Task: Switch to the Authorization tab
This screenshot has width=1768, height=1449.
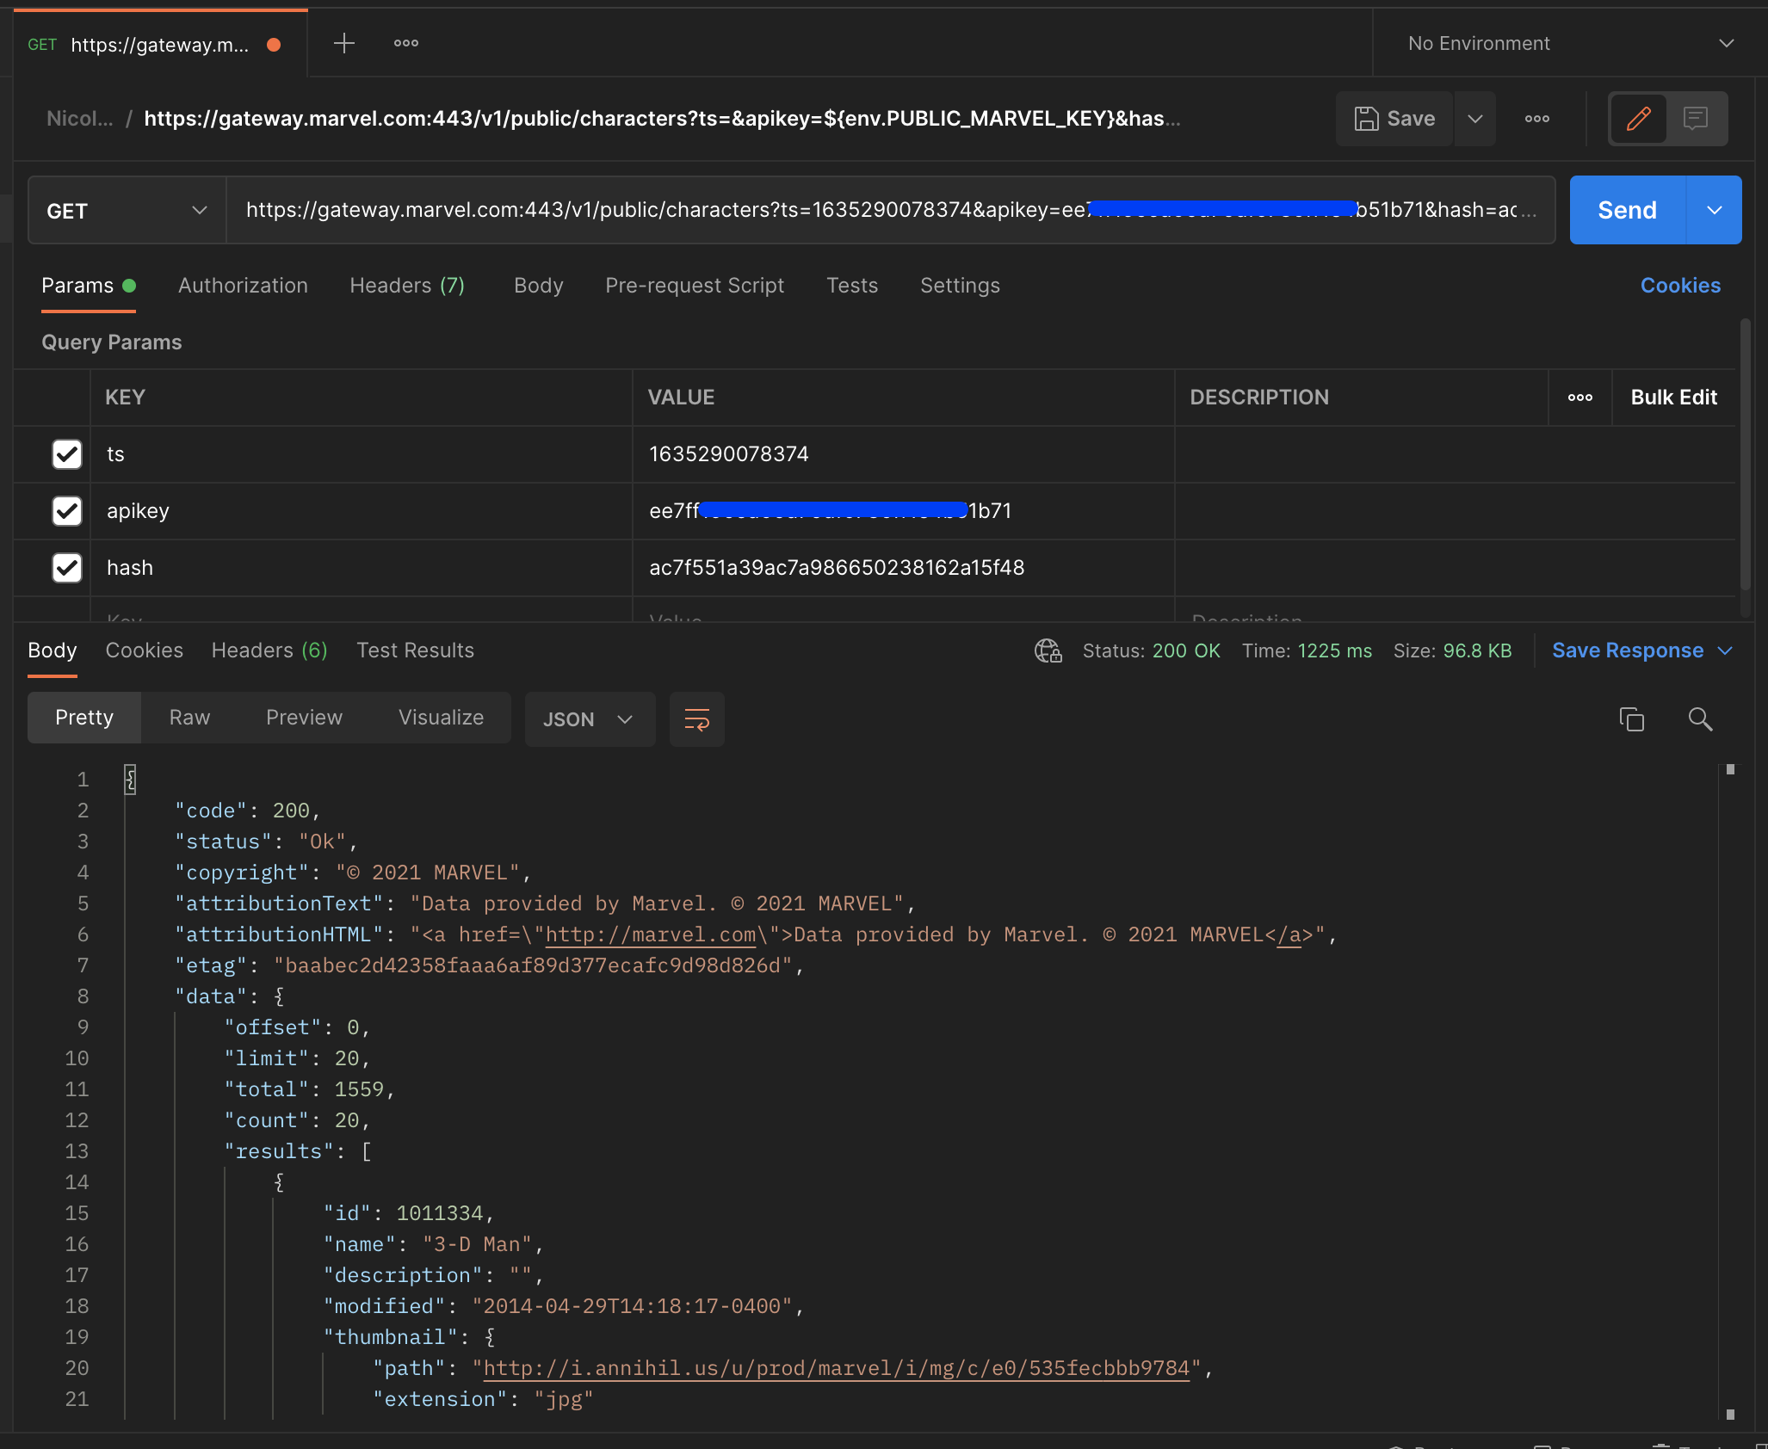Action: tap(243, 286)
